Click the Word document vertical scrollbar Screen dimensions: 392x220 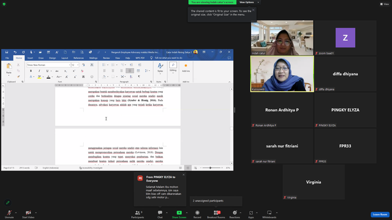232,126
